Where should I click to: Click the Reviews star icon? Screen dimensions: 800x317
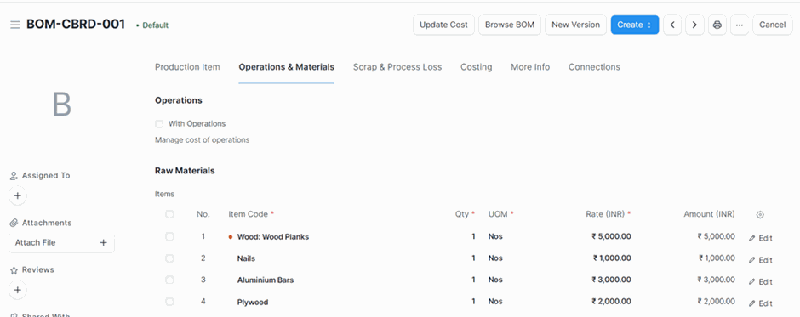tap(14, 270)
